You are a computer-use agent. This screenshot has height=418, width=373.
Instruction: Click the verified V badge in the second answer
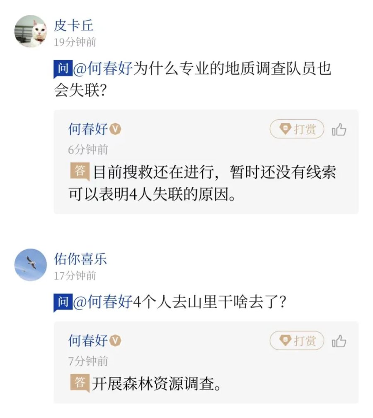coord(116,341)
